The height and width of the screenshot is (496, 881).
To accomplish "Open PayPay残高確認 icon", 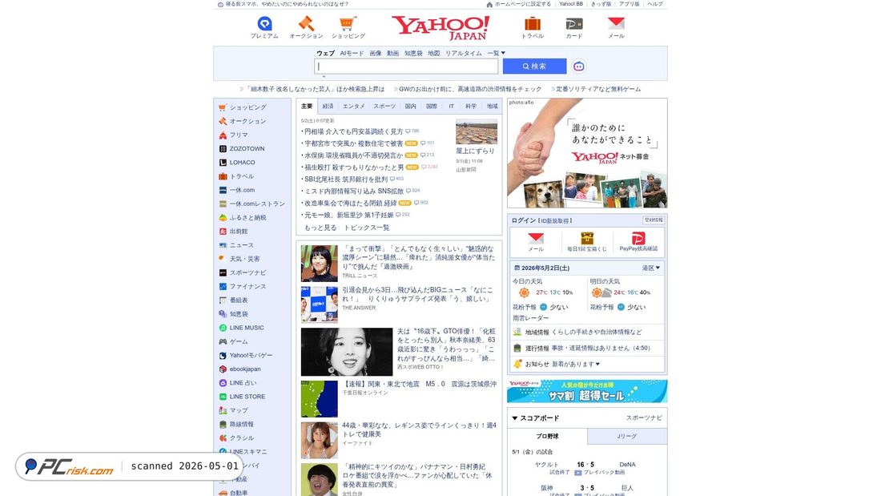I will 638,239.
